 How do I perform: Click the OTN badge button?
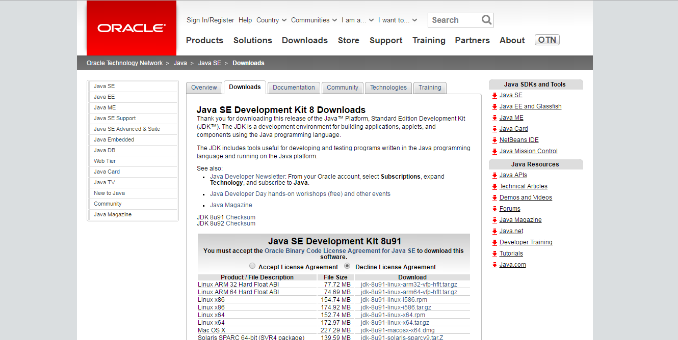(x=547, y=40)
